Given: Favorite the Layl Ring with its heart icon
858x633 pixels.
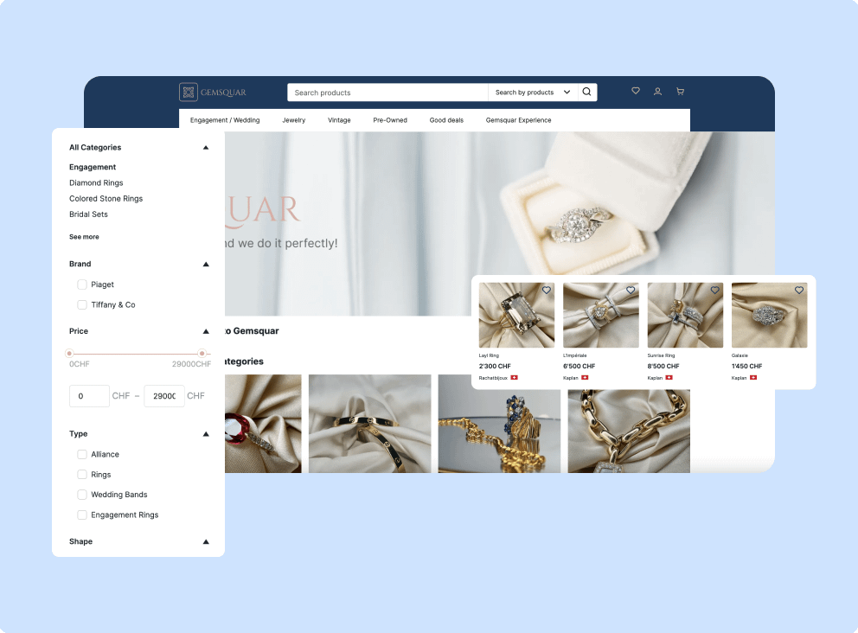Looking at the screenshot, I should [546, 291].
